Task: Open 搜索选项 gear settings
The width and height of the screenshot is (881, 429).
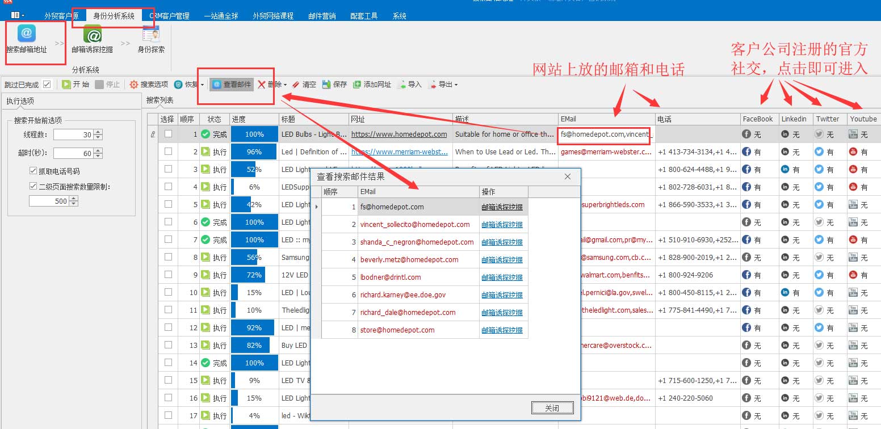Action: coord(134,85)
